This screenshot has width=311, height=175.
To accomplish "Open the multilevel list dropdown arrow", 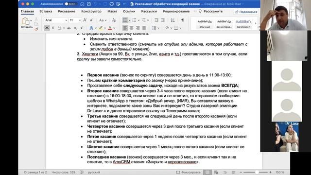I will [148, 20].
